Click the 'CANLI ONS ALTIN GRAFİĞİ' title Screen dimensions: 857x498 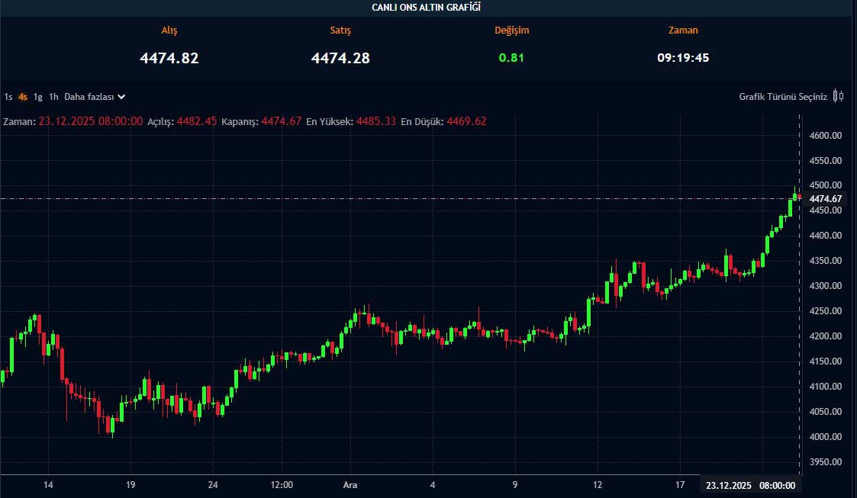click(x=427, y=8)
